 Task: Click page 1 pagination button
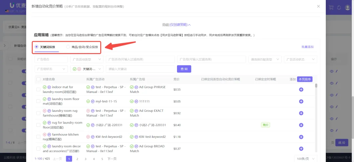click(x=69, y=159)
